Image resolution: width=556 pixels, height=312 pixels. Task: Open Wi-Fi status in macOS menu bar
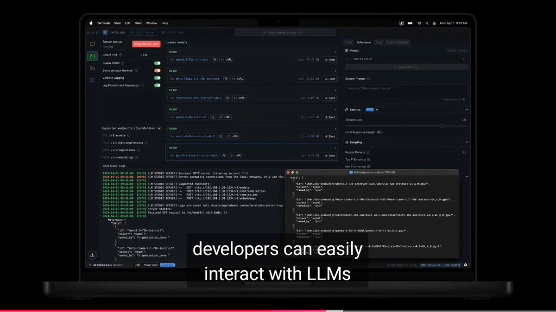(x=419, y=23)
